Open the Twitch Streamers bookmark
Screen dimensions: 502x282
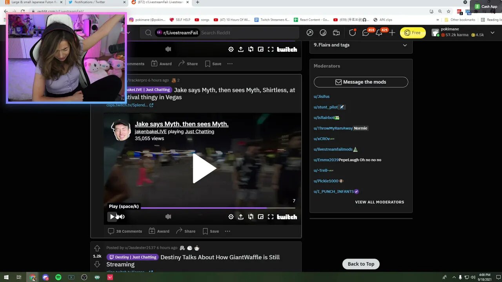click(x=272, y=20)
